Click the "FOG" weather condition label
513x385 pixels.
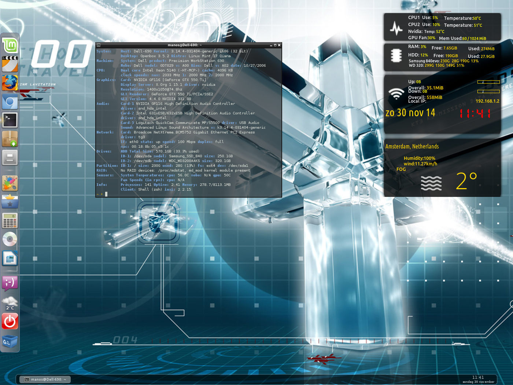pyautogui.click(x=401, y=169)
